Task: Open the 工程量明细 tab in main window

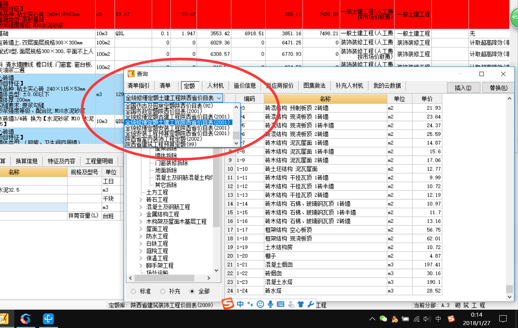Action: coord(99,161)
